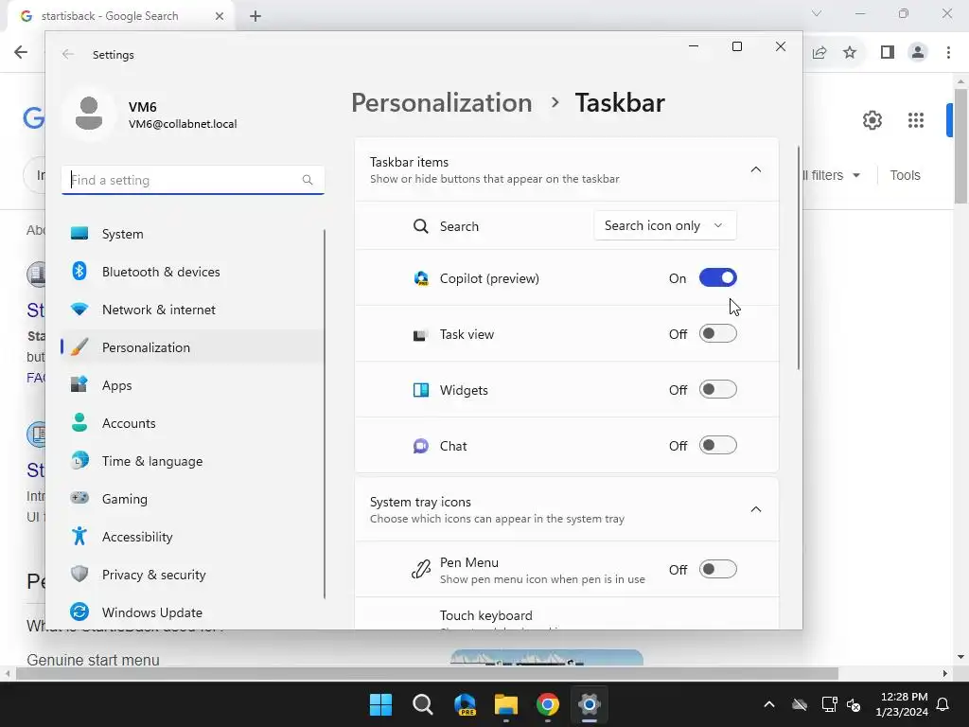Screen dimensions: 969x727
Task: Click the VM6@collabnet.local account email
Action: pyautogui.click(x=183, y=124)
